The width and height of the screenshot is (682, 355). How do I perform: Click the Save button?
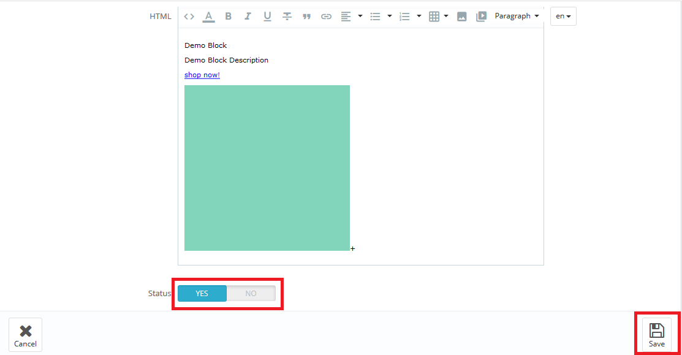pyautogui.click(x=656, y=335)
